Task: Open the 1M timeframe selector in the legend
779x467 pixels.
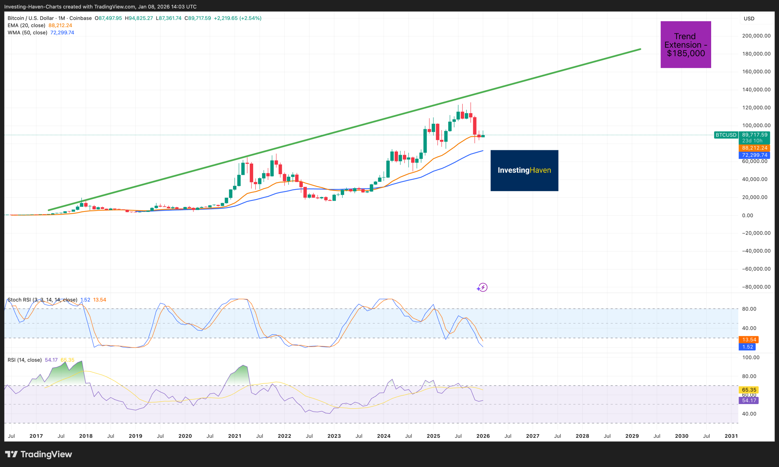Action: click(62, 18)
